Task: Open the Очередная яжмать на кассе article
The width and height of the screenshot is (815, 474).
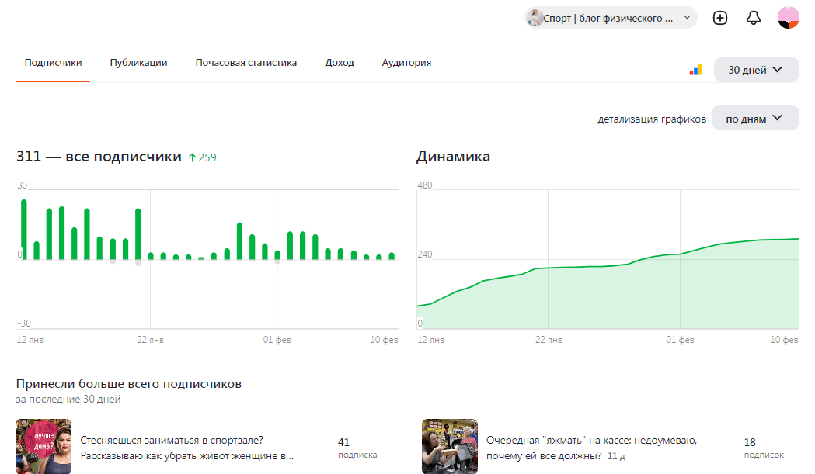Action: [591, 448]
